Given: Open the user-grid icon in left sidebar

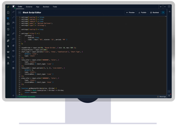Looking at the screenshot, I should (8, 41).
